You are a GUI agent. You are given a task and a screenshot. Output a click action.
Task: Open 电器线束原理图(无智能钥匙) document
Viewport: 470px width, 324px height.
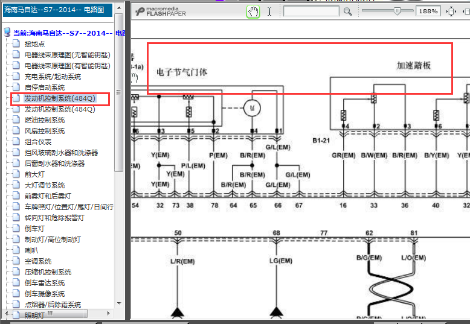point(68,55)
